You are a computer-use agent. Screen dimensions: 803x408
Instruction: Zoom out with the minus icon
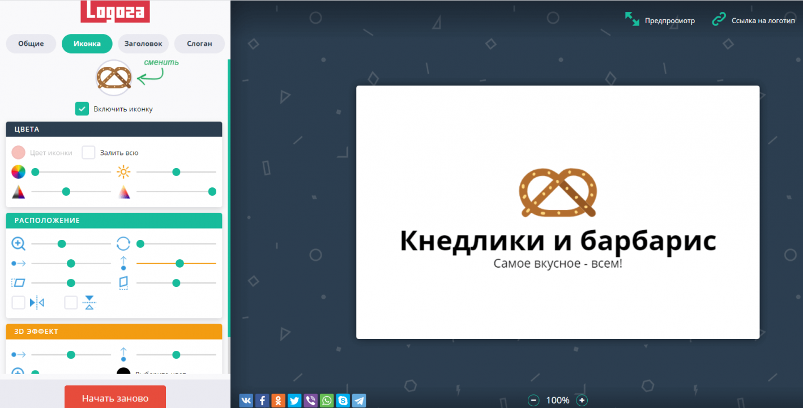tap(533, 400)
